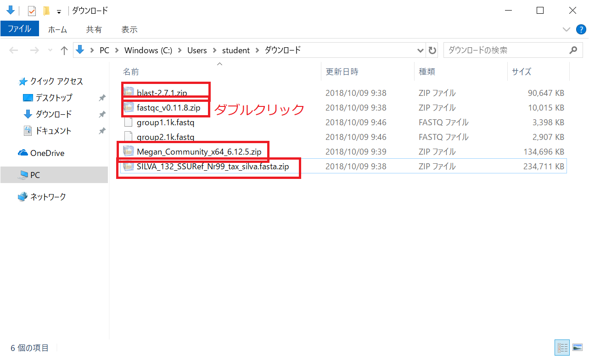Click the title bar download arrow icon
This screenshot has width=589, height=356.
10,10
